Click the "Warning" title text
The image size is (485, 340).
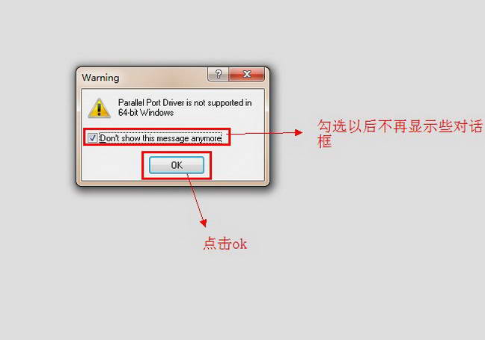pyautogui.click(x=100, y=78)
